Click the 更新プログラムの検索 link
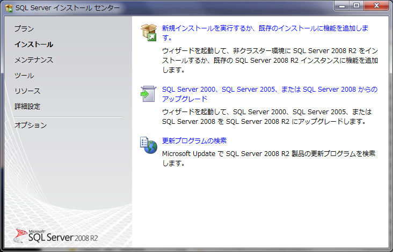 tap(194, 141)
